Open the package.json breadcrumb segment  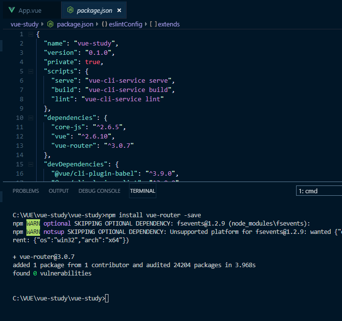pos(75,24)
